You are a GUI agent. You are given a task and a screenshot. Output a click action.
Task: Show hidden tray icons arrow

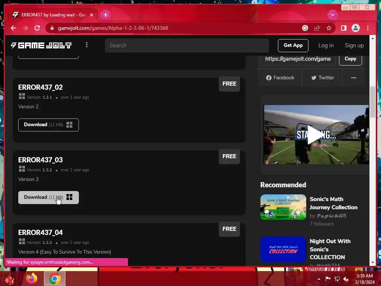(319, 279)
